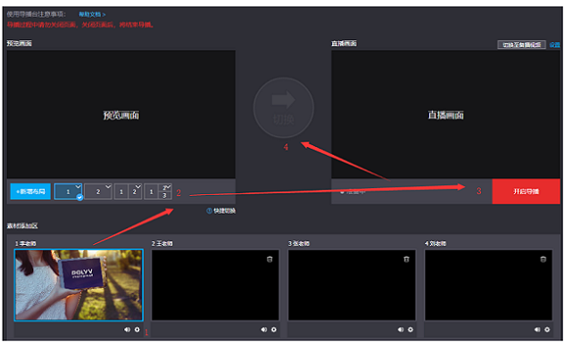Click speaker icon under source 2
Screen dimensions: 564x342
pyautogui.click(x=263, y=329)
